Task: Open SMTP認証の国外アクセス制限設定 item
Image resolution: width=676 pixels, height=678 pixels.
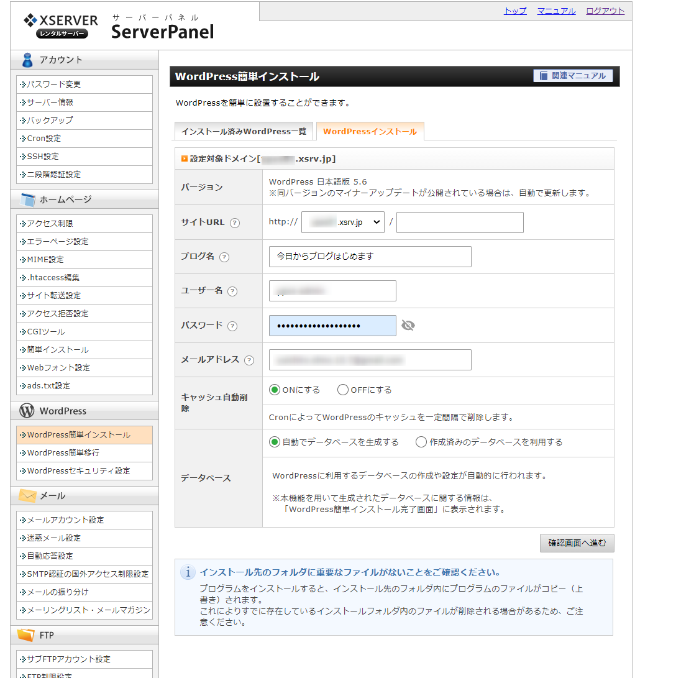Action: tap(84, 574)
